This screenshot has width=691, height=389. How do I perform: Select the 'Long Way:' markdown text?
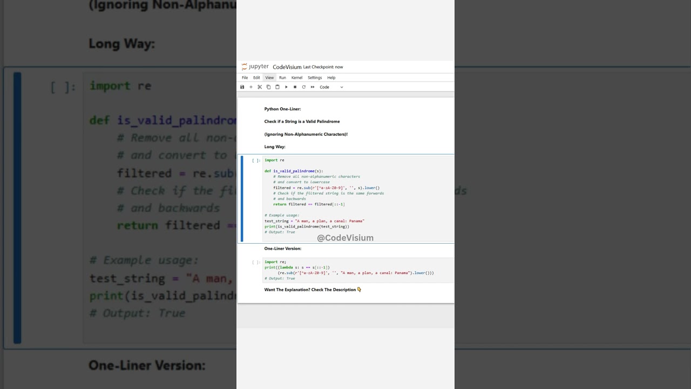click(x=275, y=147)
